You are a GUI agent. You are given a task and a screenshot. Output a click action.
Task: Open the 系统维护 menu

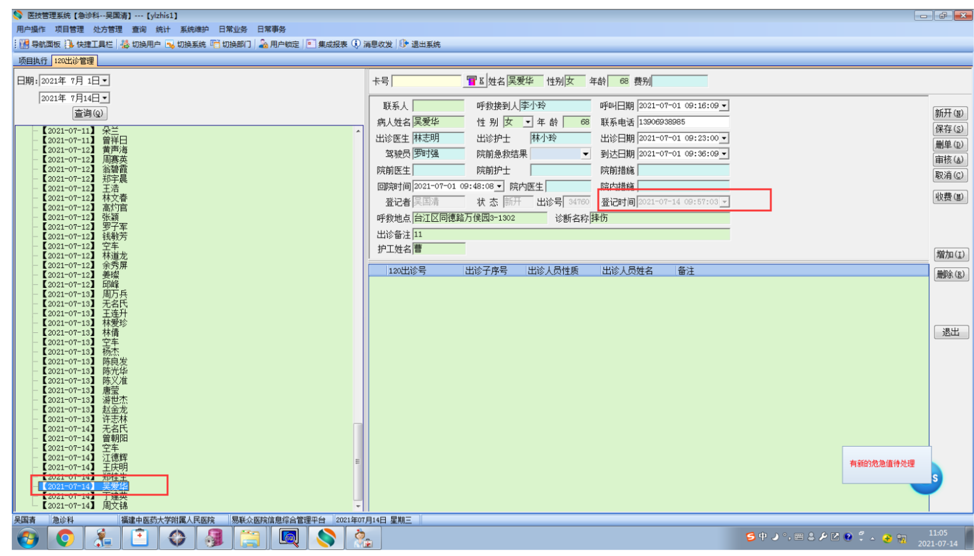click(x=194, y=29)
